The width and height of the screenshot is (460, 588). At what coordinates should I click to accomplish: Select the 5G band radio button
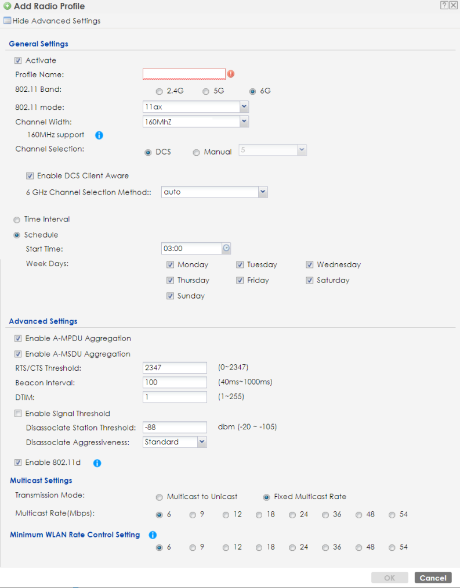(206, 91)
